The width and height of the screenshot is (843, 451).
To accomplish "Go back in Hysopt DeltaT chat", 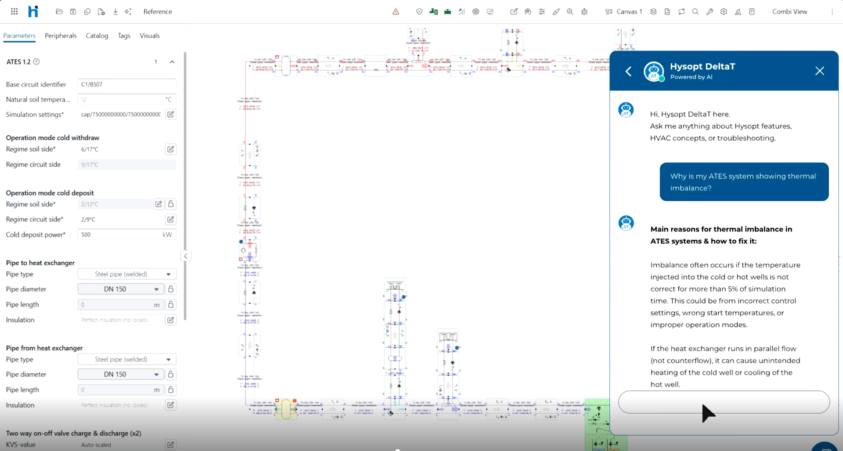I will pyautogui.click(x=629, y=71).
